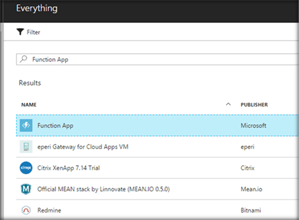Toggle the sort order caret arrow

[x=228, y=104]
